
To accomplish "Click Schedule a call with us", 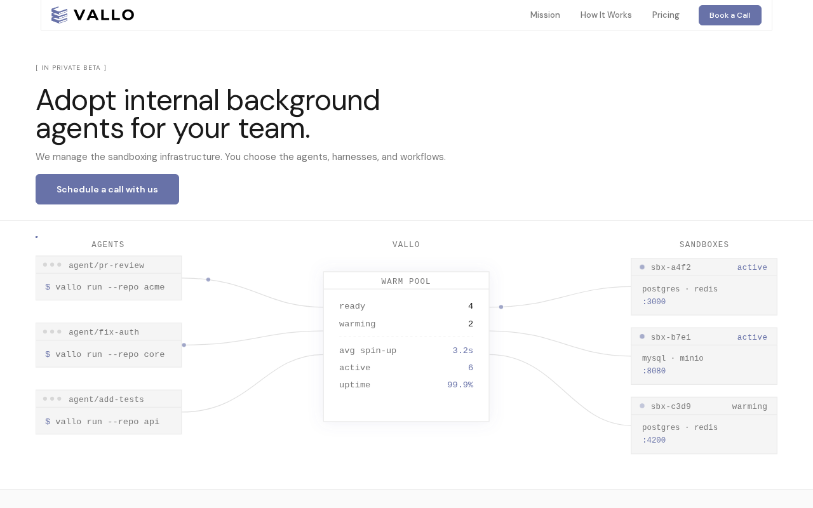I will click(x=107, y=189).
